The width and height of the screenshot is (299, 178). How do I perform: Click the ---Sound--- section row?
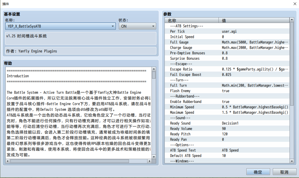[x=227, y=118]
